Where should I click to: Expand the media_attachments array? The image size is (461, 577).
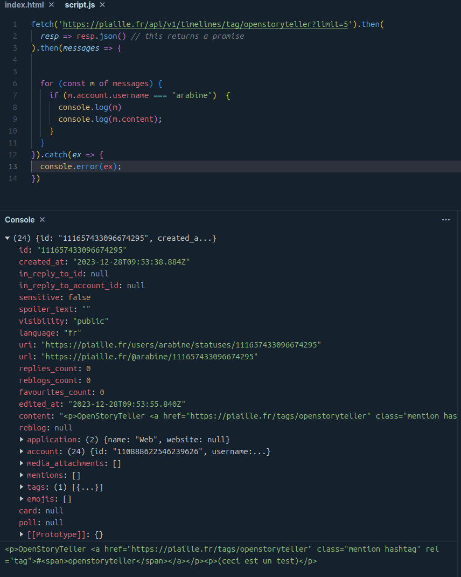[22, 463]
